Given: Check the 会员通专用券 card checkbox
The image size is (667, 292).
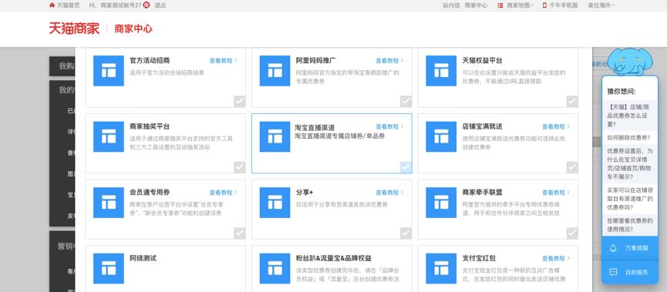Looking at the screenshot, I should click(x=240, y=233).
